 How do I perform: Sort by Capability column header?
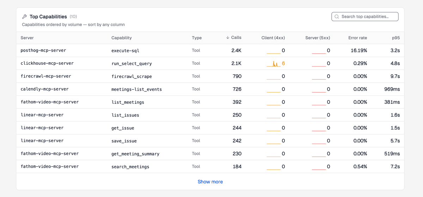click(122, 38)
